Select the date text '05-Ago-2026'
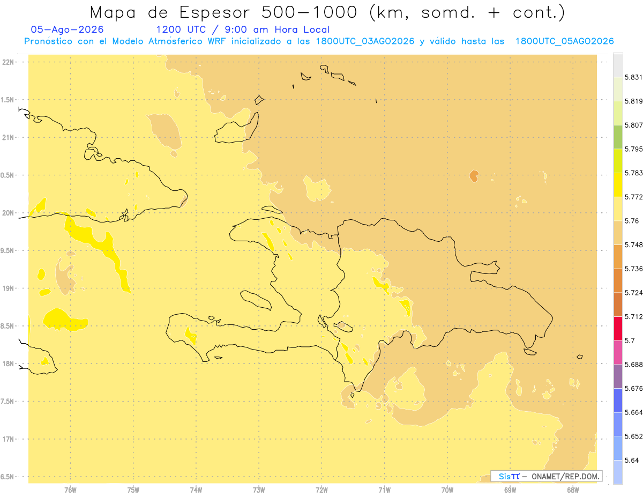The height and width of the screenshot is (497, 643). (x=67, y=29)
